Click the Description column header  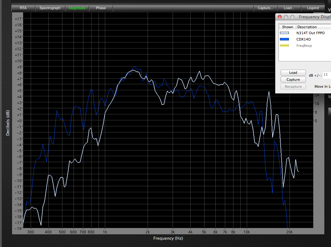click(314, 27)
